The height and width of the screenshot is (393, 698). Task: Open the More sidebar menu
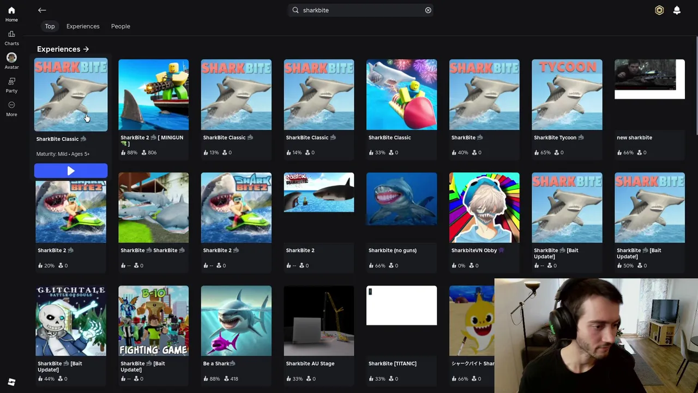(x=11, y=109)
